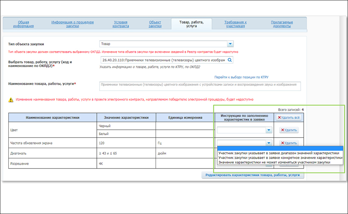Select 'Участник закупки указывает в заявке диапазон значений' option
The height and width of the screenshot is (214, 348).
278,153
